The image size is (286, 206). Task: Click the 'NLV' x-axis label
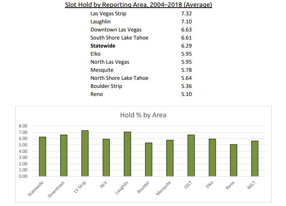click(103, 185)
